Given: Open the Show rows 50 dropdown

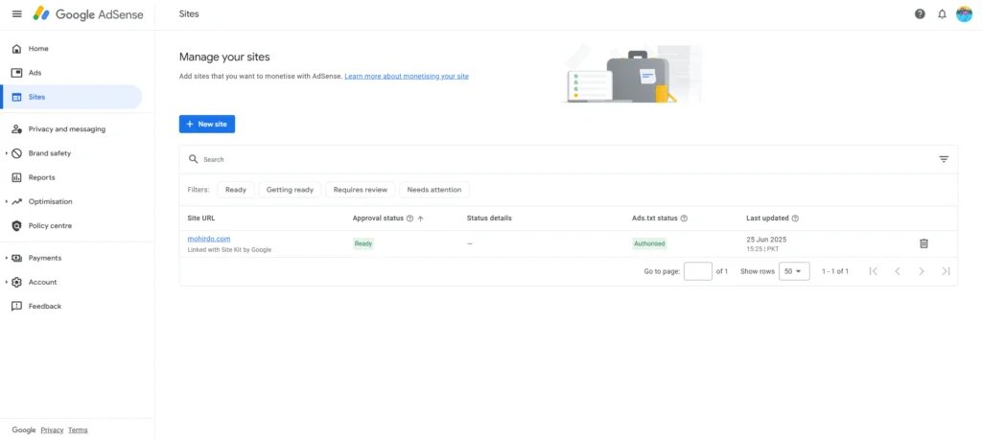Looking at the screenshot, I should [x=794, y=271].
